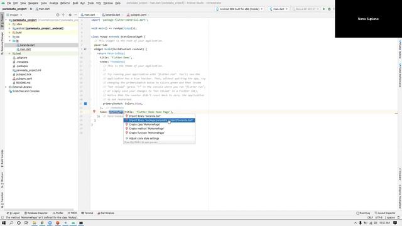Open the Logcat tool window

tap(13, 213)
